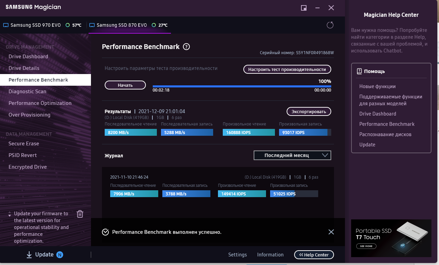Click the 3788 MB/s journal value
The width and height of the screenshot is (439, 265).
tap(186, 194)
